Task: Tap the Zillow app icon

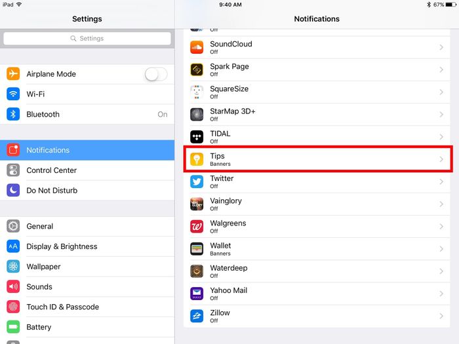Action: click(197, 316)
